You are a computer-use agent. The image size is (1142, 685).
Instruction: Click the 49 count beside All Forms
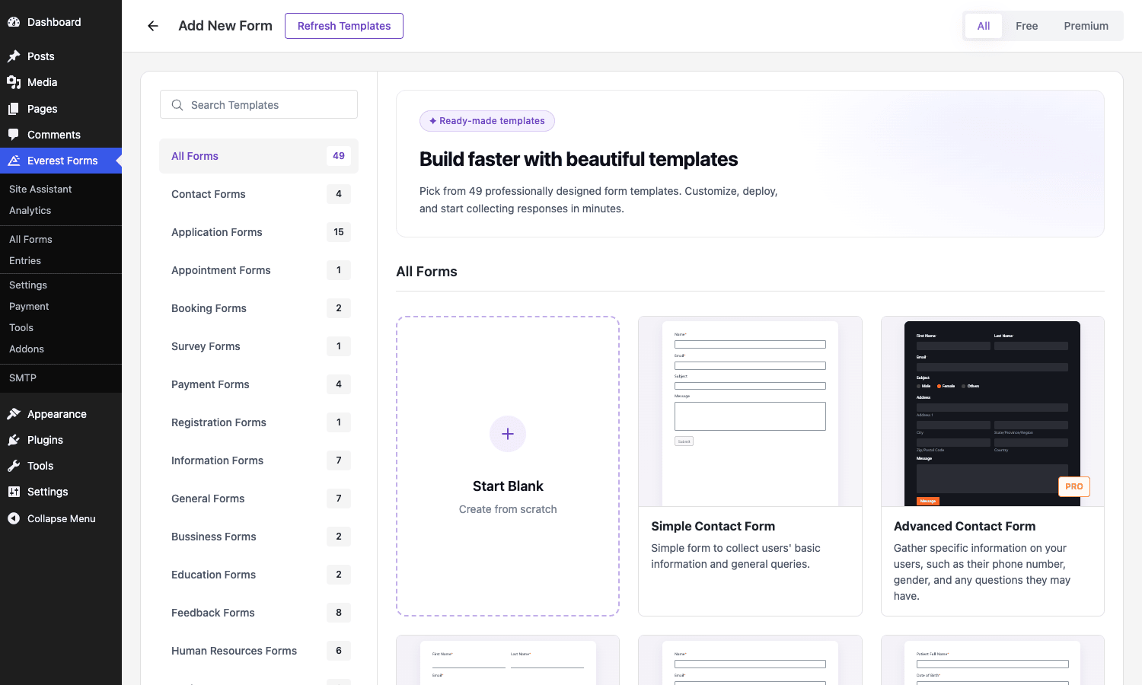(x=339, y=156)
